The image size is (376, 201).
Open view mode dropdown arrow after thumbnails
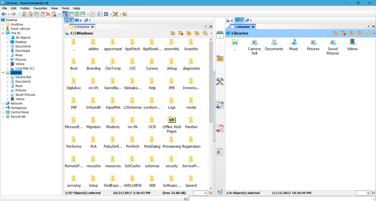click(x=88, y=14)
